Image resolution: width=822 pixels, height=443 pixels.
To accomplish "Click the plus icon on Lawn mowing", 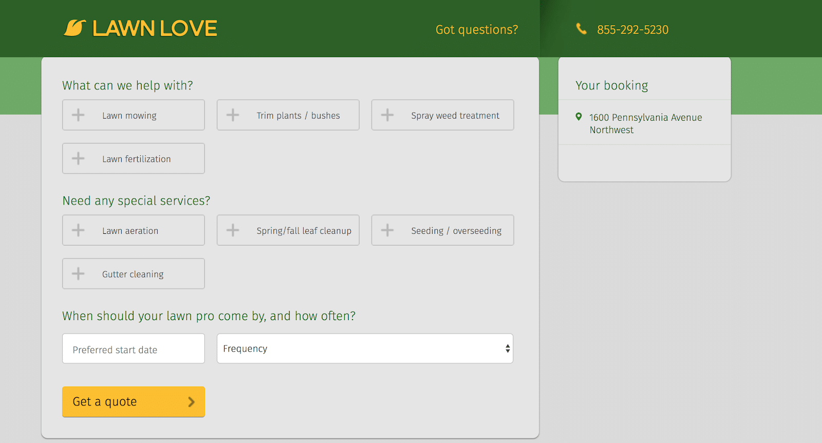I will [x=78, y=115].
